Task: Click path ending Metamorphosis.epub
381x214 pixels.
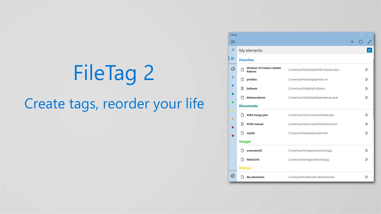Action: coord(313,98)
